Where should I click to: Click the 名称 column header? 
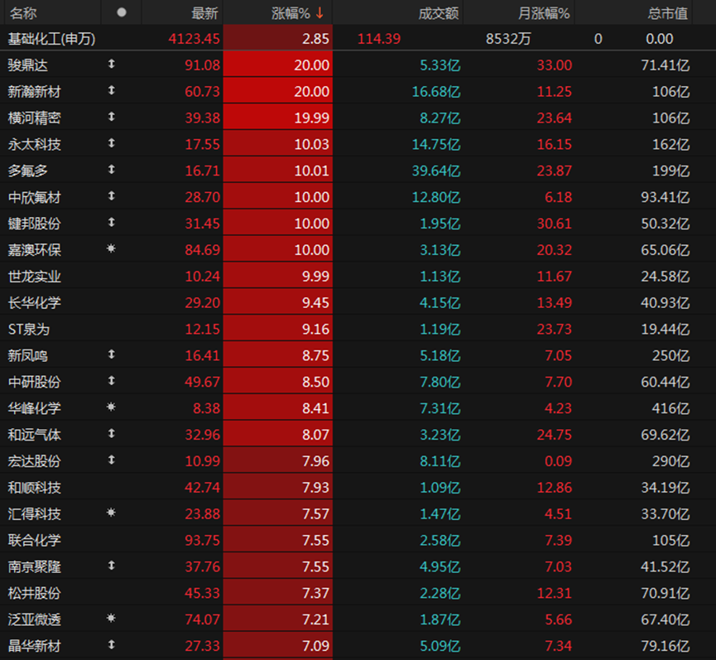click(x=23, y=13)
